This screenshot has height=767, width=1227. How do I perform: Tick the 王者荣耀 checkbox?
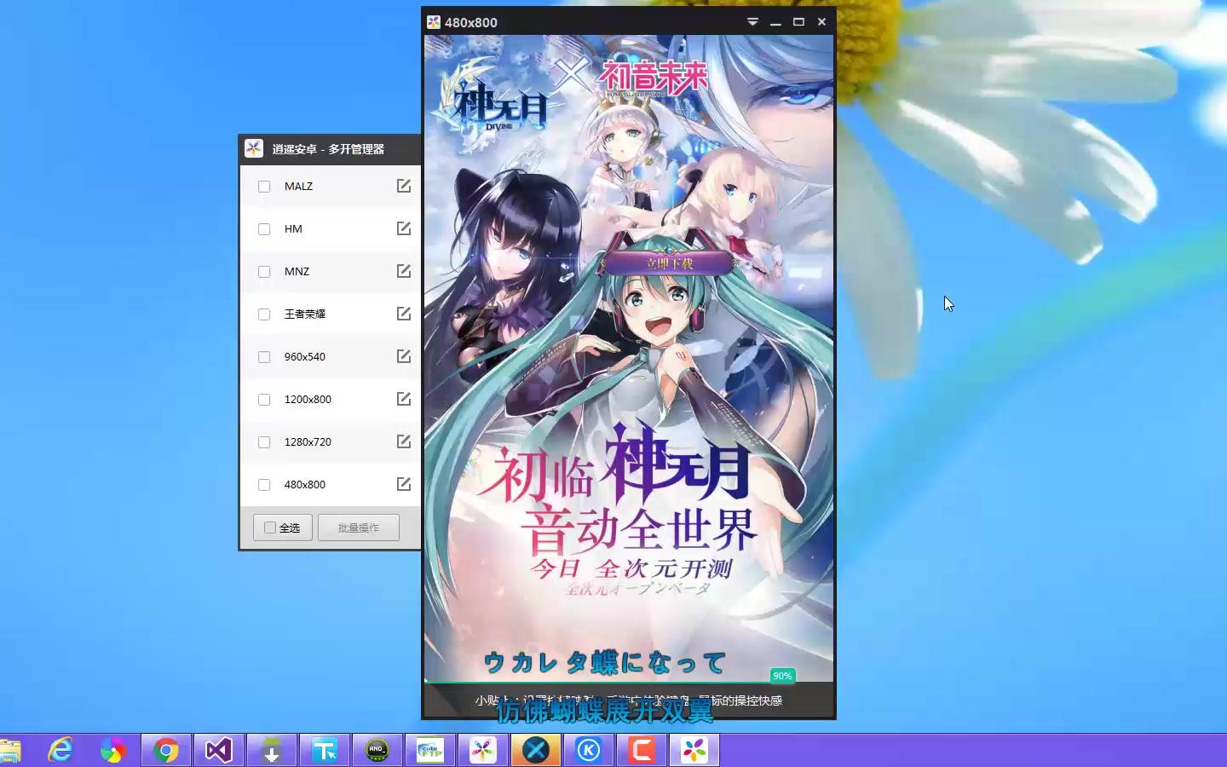point(264,314)
